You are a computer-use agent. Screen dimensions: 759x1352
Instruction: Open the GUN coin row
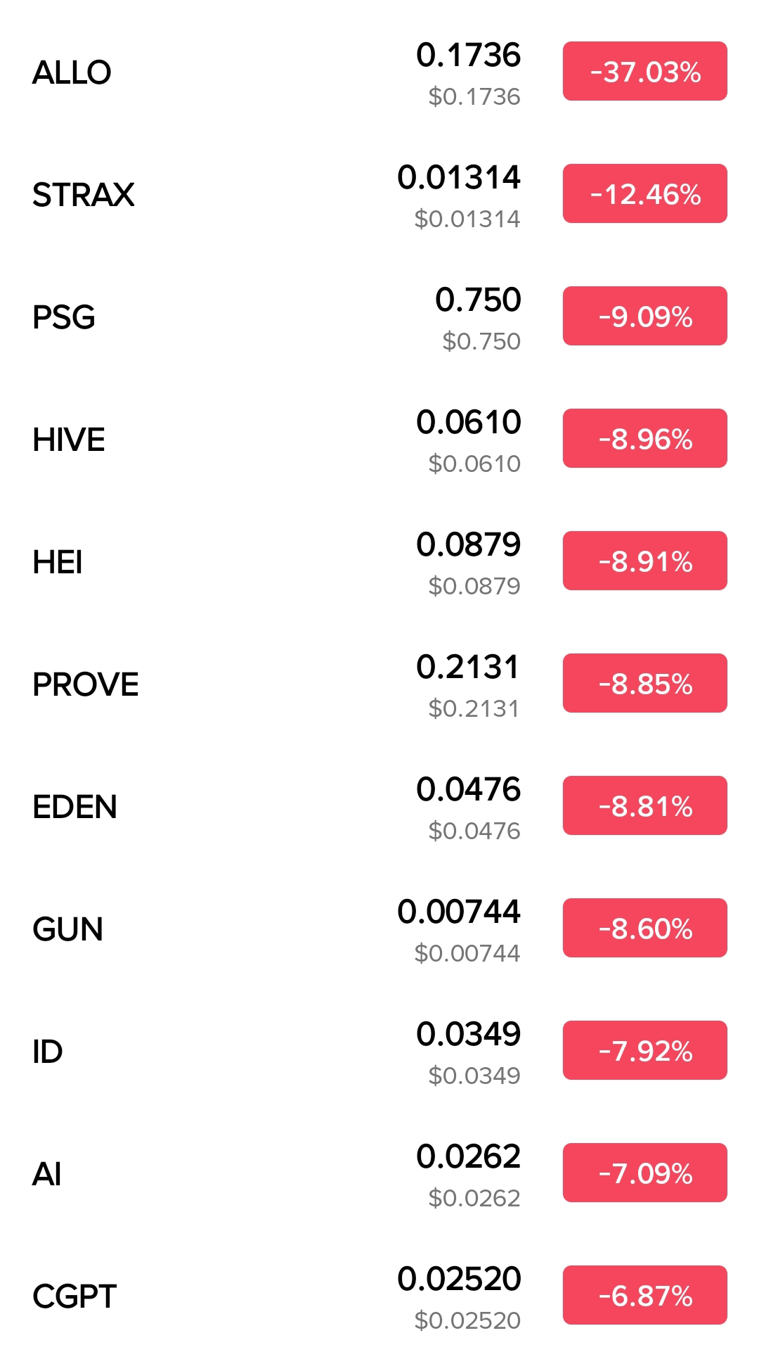point(379,929)
